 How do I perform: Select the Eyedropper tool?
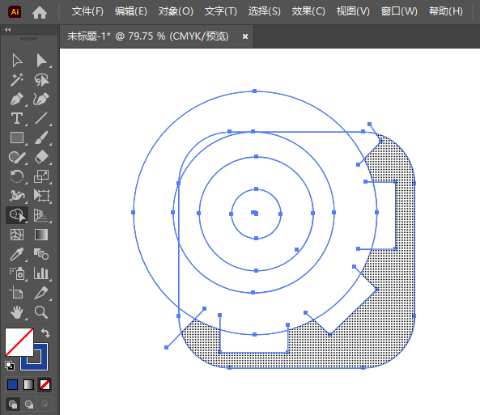tap(17, 254)
